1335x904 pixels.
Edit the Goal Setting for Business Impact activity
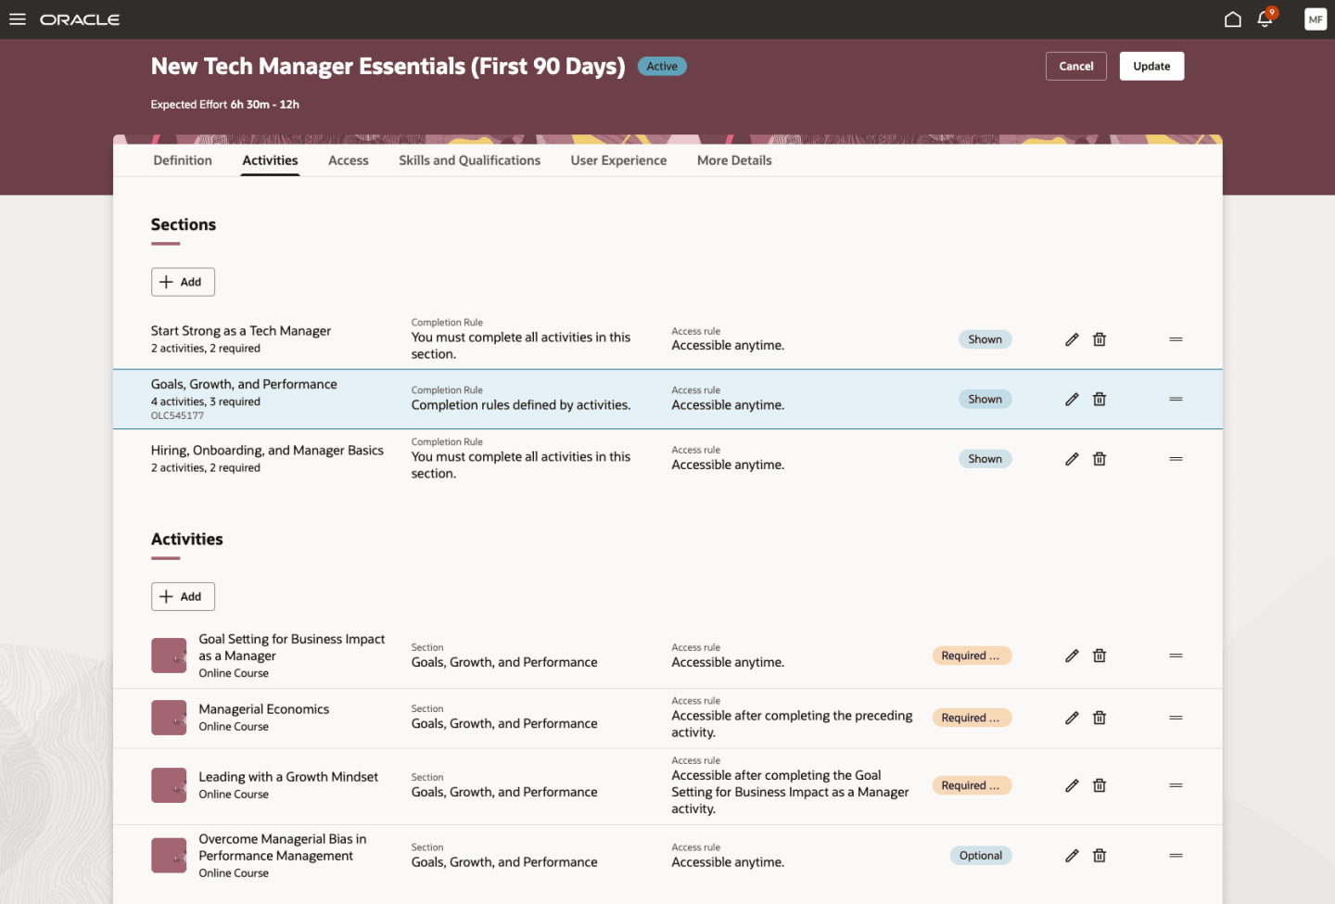[x=1072, y=656]
